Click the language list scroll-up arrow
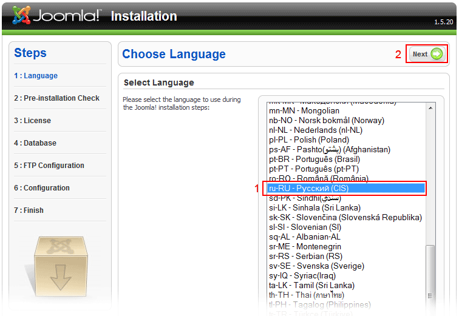Viewport: 459px width, 316px height. click(x=430, y=108)
